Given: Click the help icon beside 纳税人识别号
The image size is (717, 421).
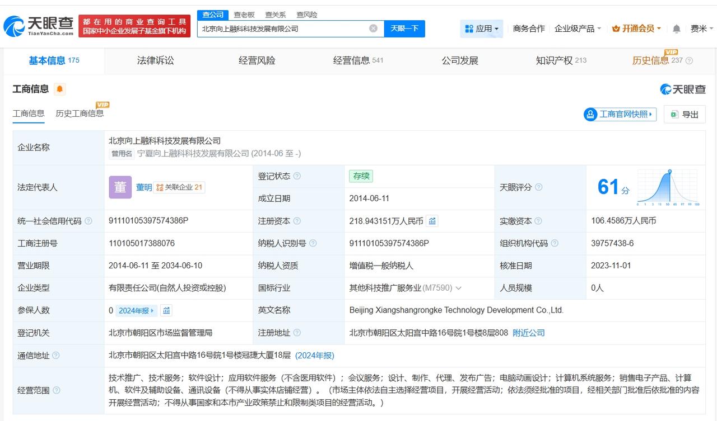Looking at the screenshot, I should [x=313, y=243].
